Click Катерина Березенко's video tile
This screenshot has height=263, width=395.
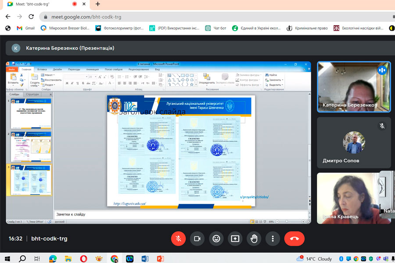pos(354,87)
